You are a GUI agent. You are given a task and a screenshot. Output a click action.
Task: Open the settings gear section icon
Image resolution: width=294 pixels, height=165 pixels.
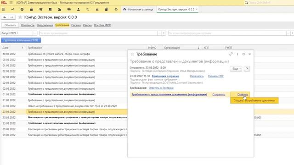[x=116, y=9]
